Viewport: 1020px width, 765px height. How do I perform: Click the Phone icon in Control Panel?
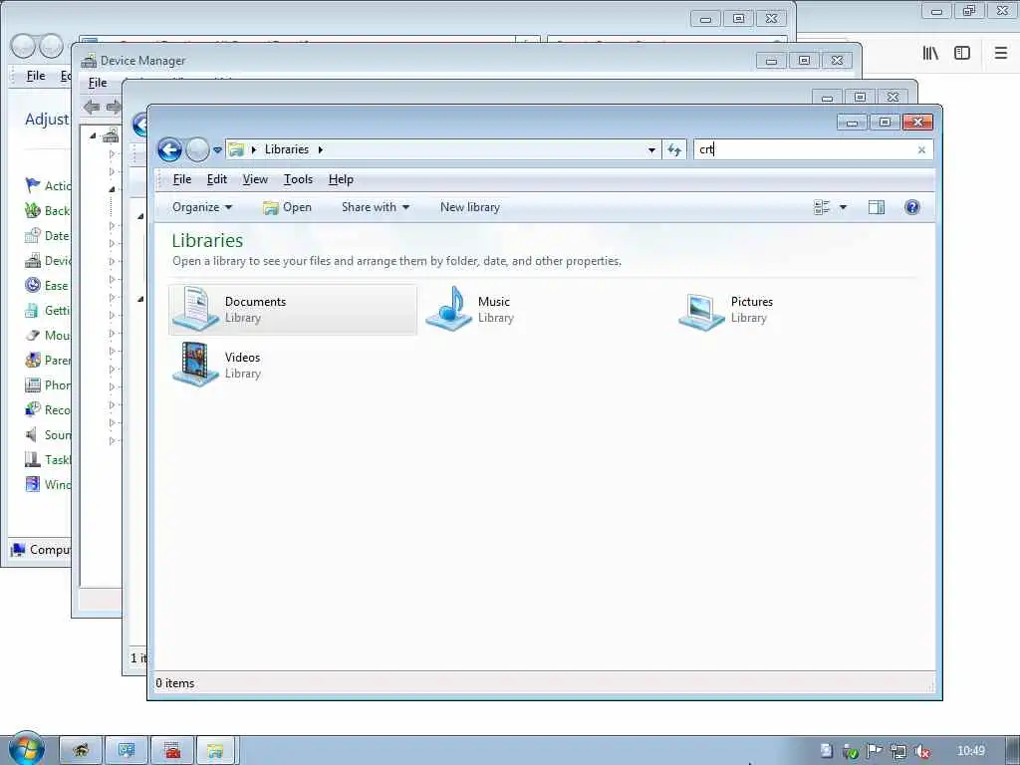coord(32,385)
